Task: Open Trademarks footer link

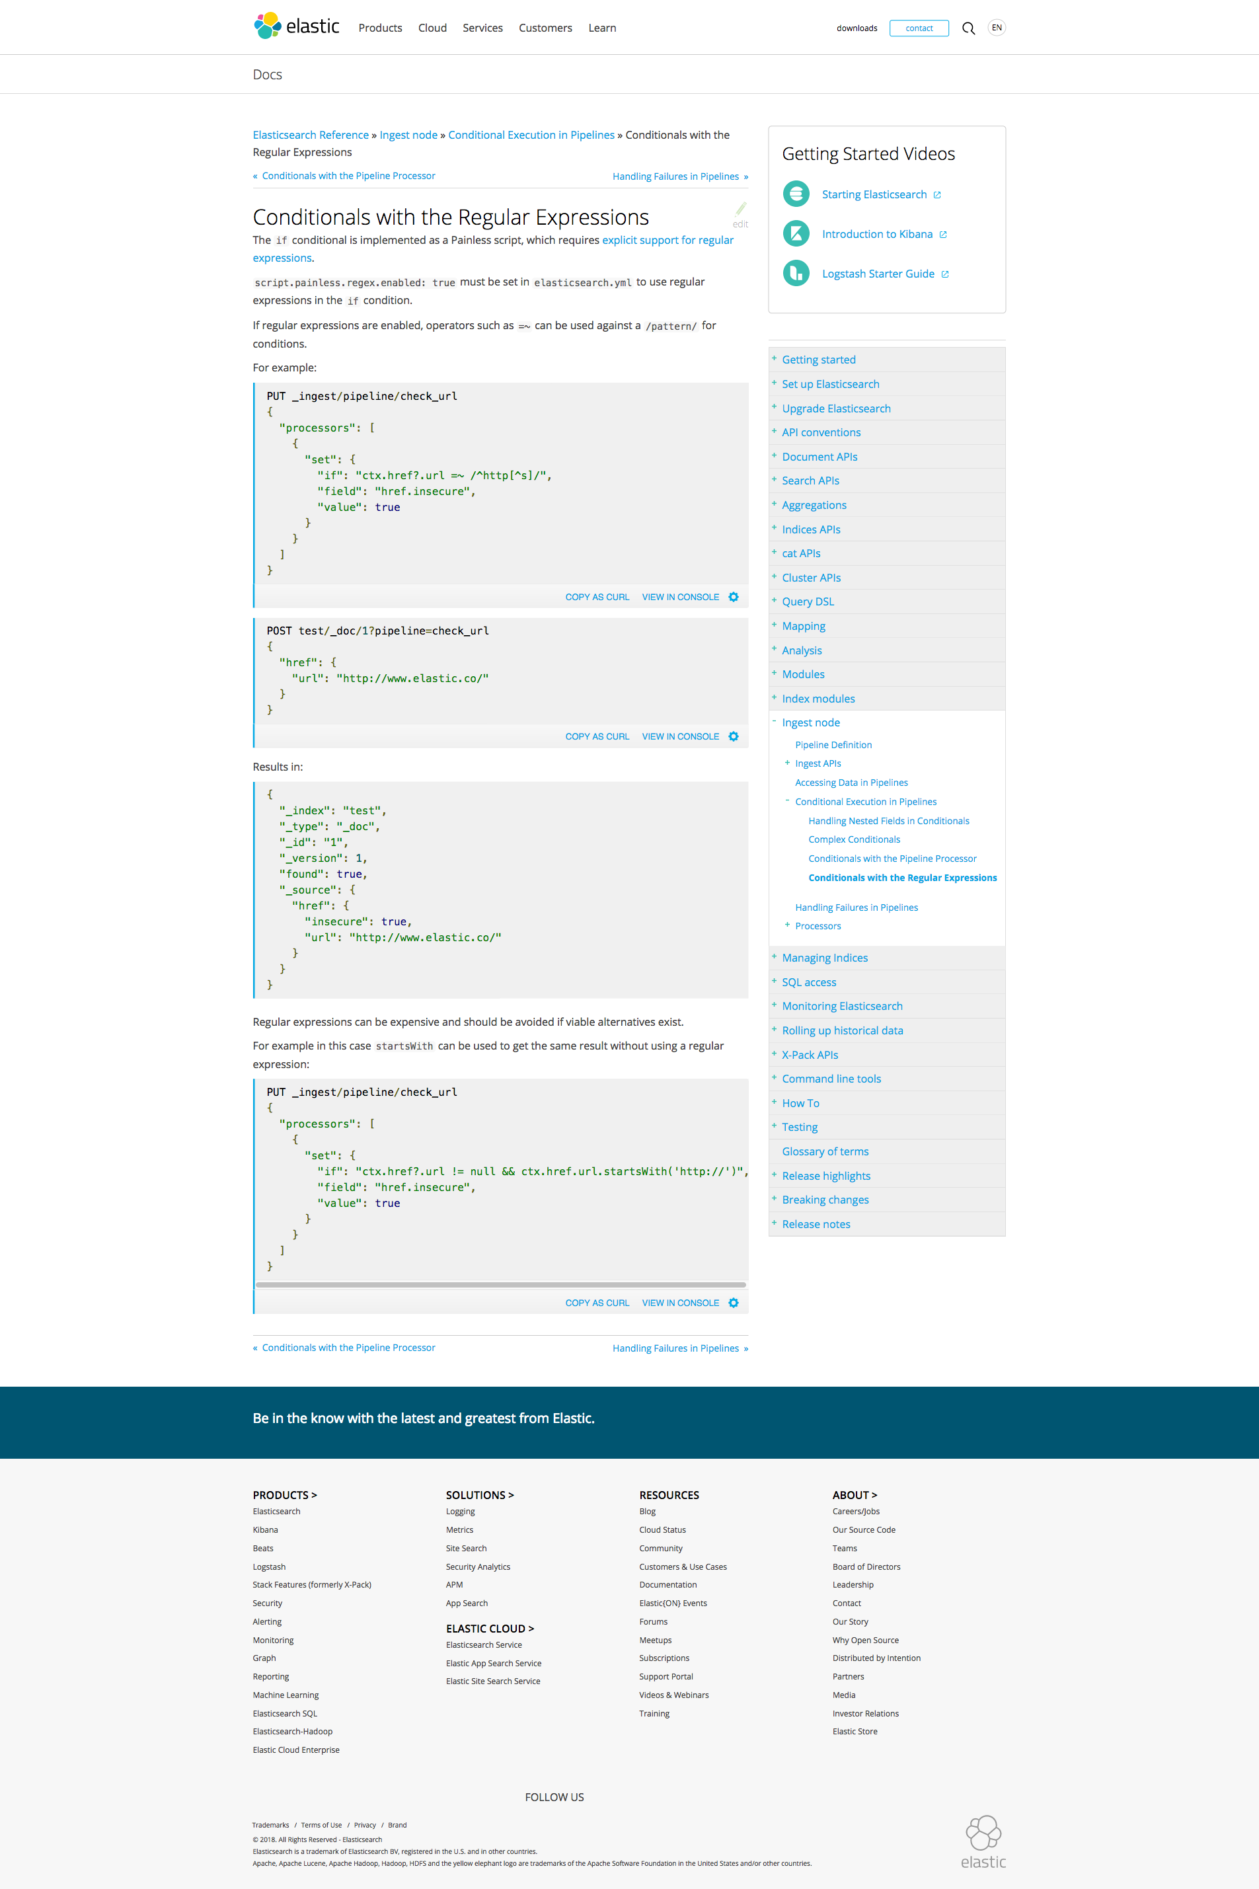Action: [270, 1825]
